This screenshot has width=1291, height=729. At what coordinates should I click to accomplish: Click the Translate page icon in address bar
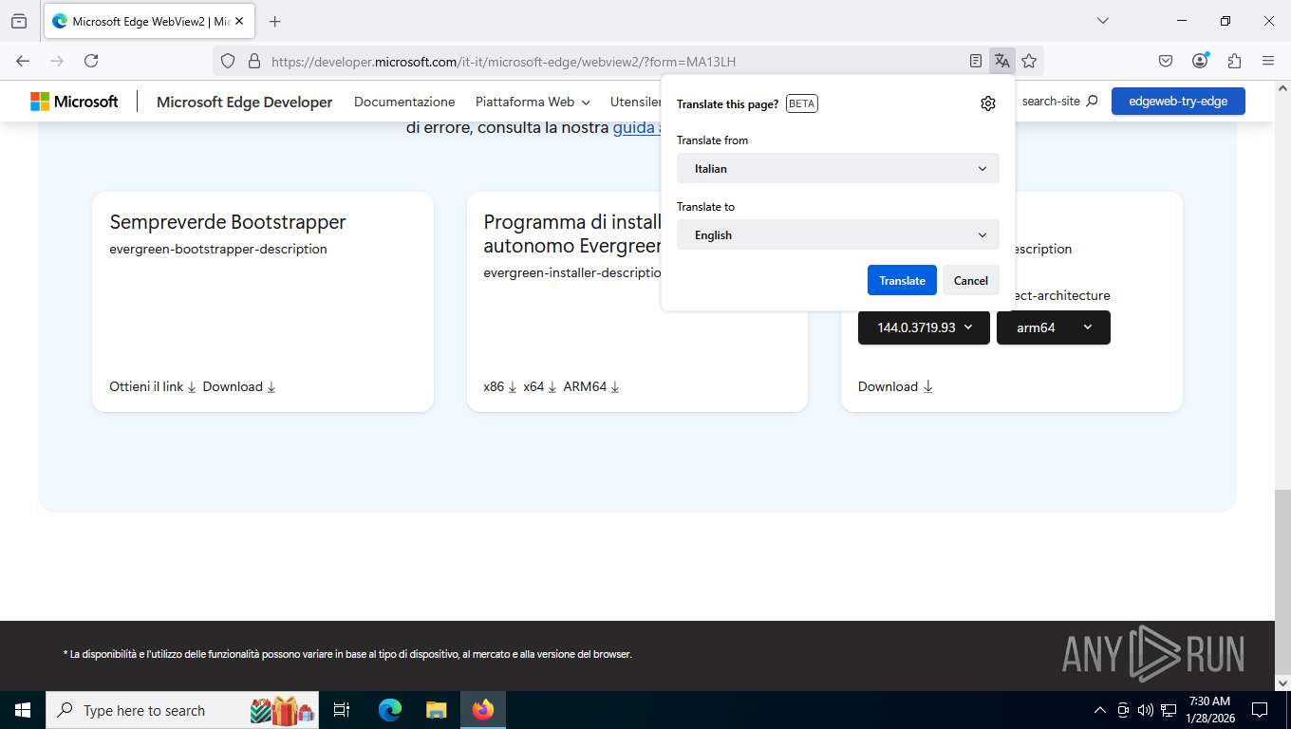coord(1002,61)
